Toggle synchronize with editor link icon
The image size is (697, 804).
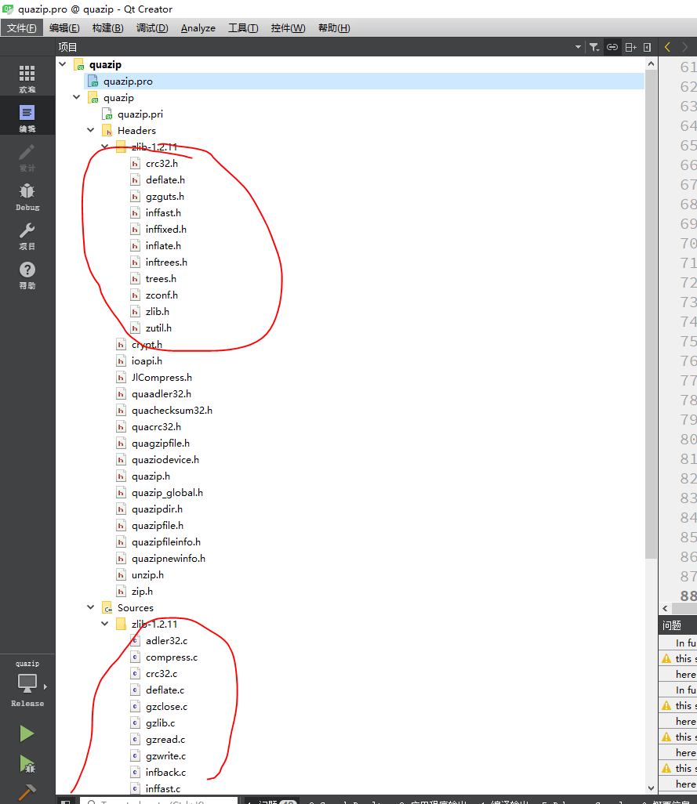(x=612, y=47)
